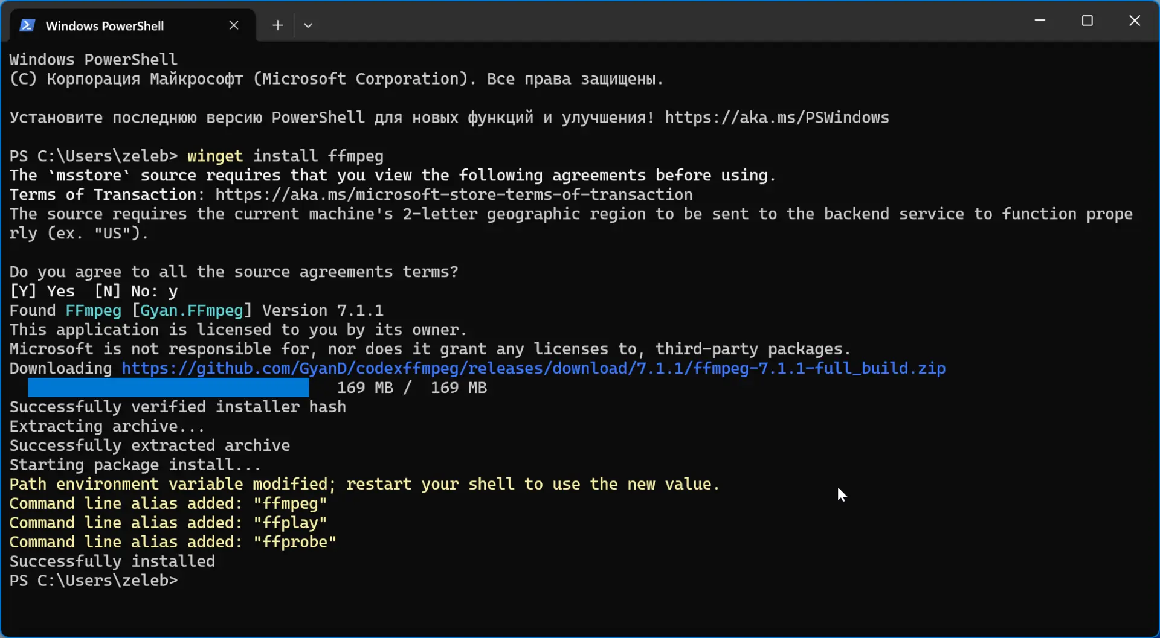
Task: Click the 'Path environment variable modified' warning line
Action: click(x=364, y=485)
